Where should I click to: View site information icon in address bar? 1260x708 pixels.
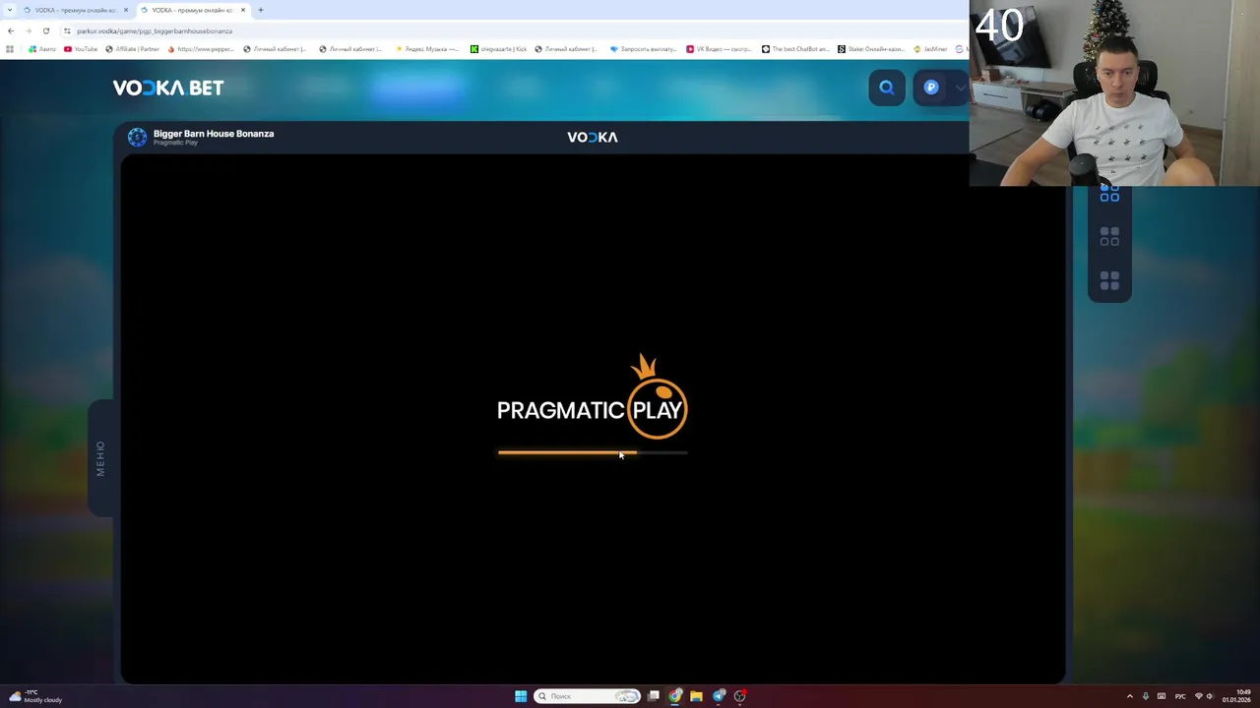coord(67,30)
